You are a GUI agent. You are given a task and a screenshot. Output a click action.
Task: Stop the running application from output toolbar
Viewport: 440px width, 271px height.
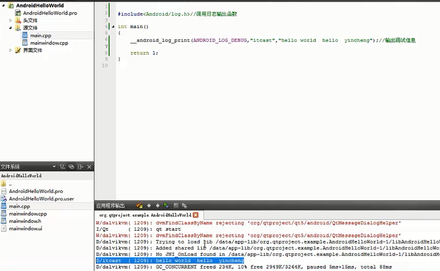(176, 206)
